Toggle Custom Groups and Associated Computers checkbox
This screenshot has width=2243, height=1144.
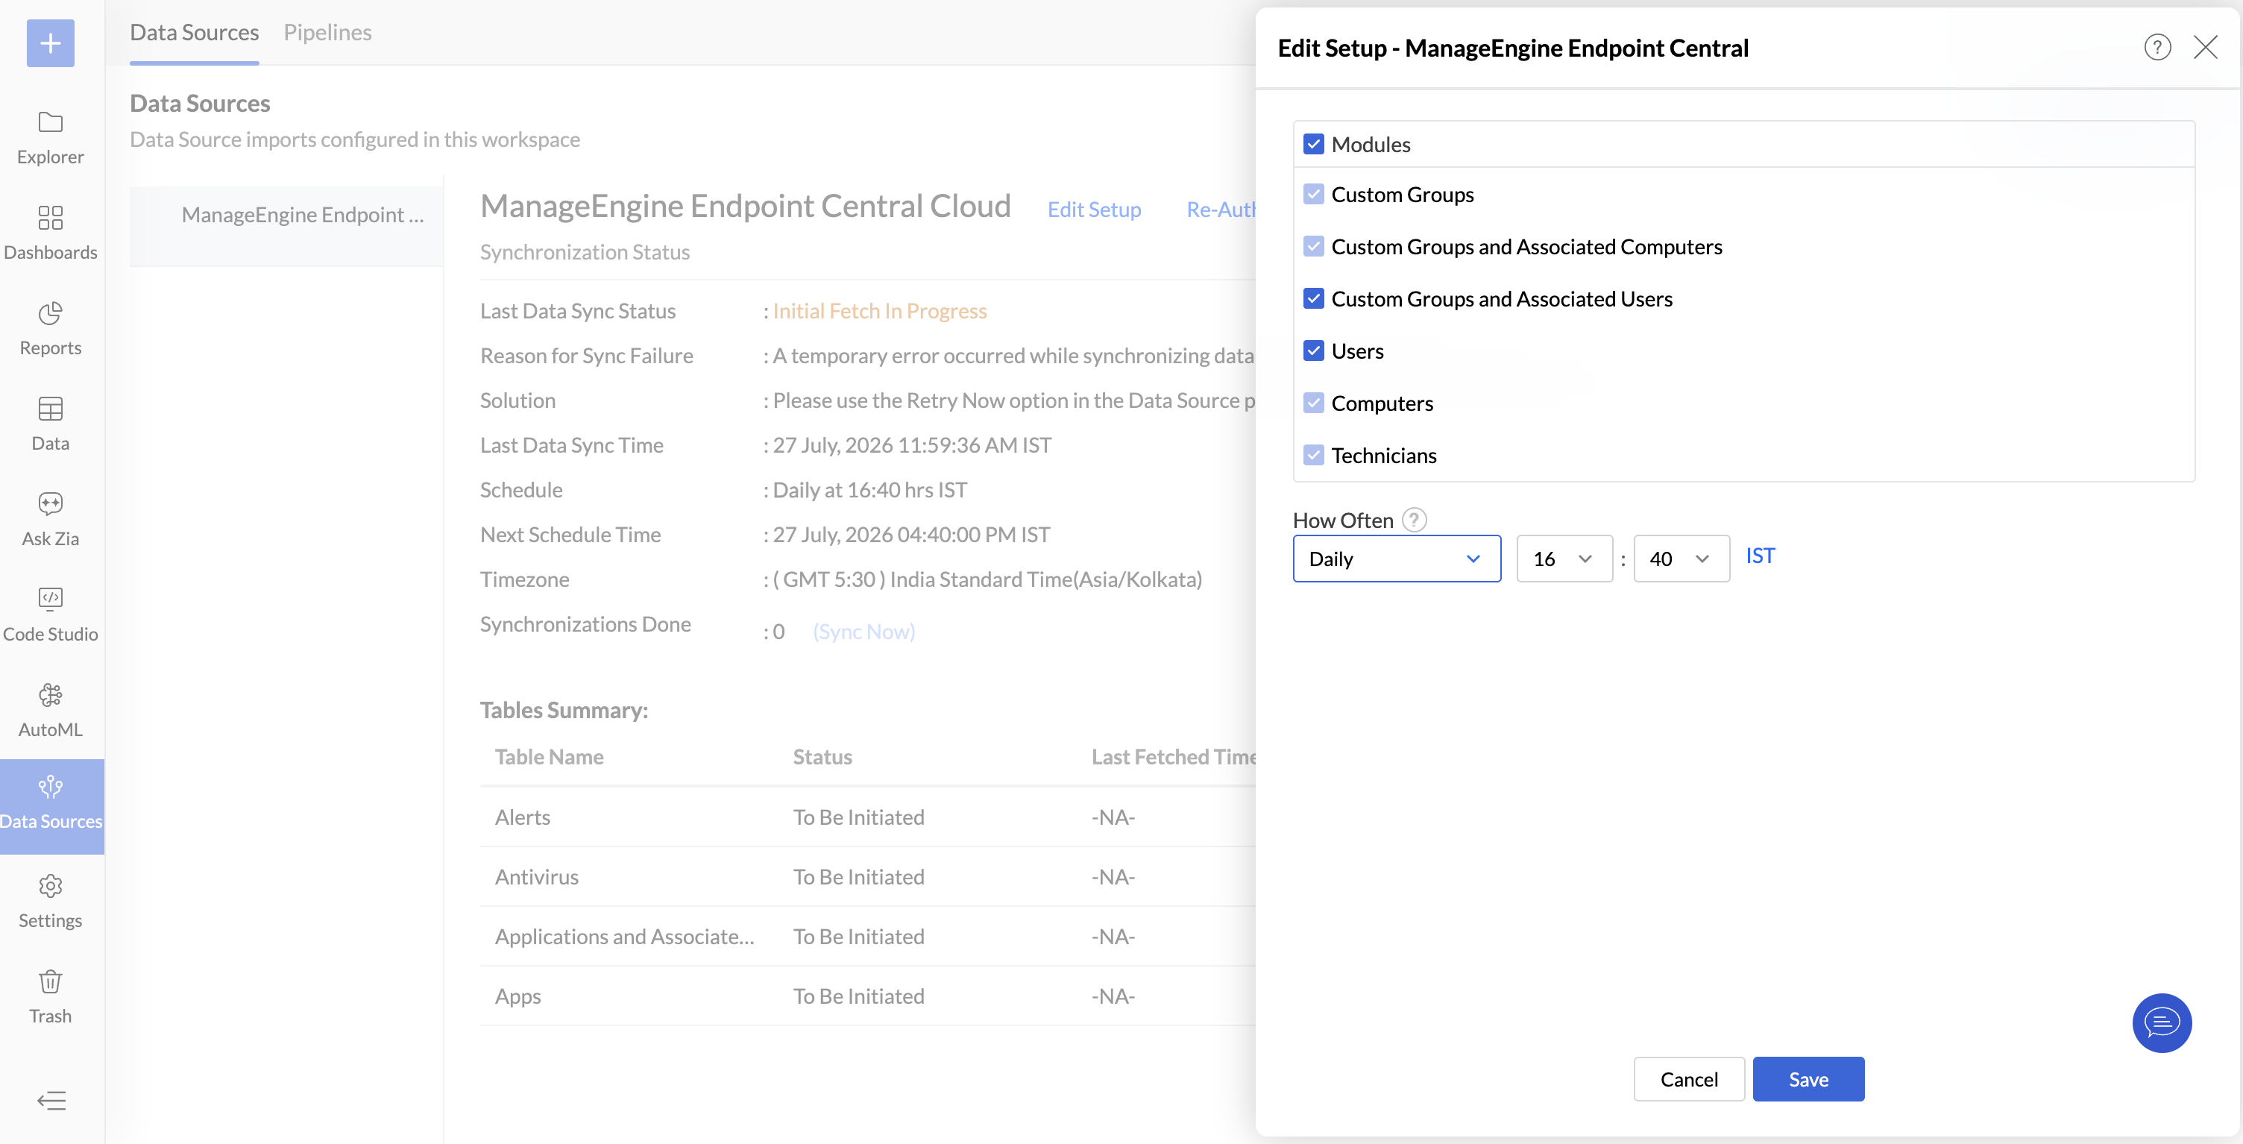(1314, 246)
